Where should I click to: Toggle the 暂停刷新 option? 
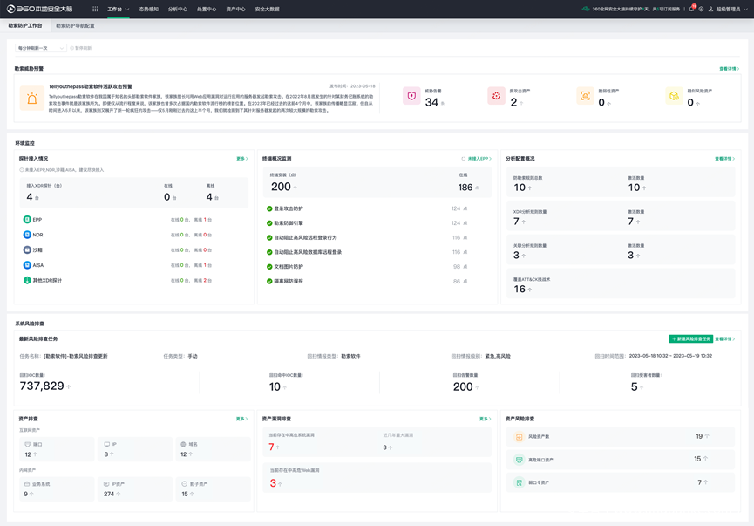point(80,48)
